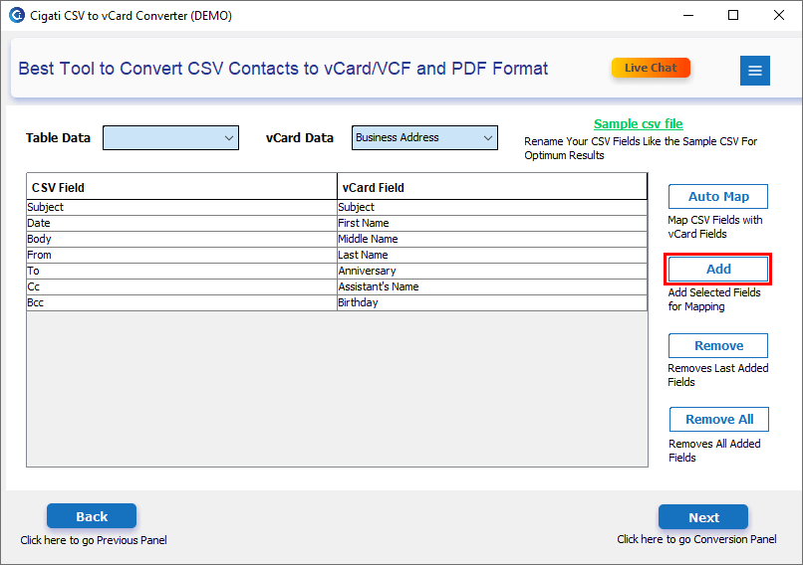Open the Sample csv file link
This screenshot has height=565, width=803.
[638, 123]
